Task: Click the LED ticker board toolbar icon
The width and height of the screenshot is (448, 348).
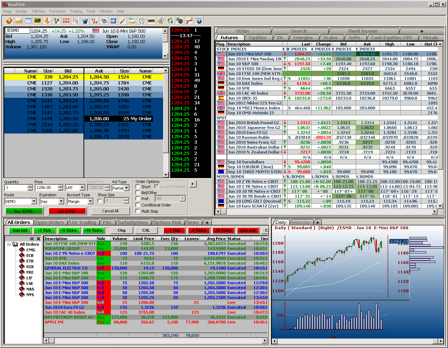Action: click(151, 21)
